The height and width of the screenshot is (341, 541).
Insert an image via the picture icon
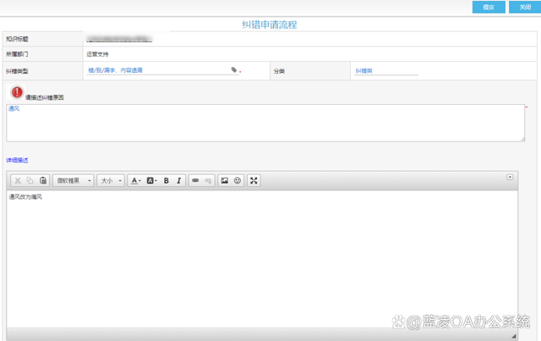coord(225,180)
